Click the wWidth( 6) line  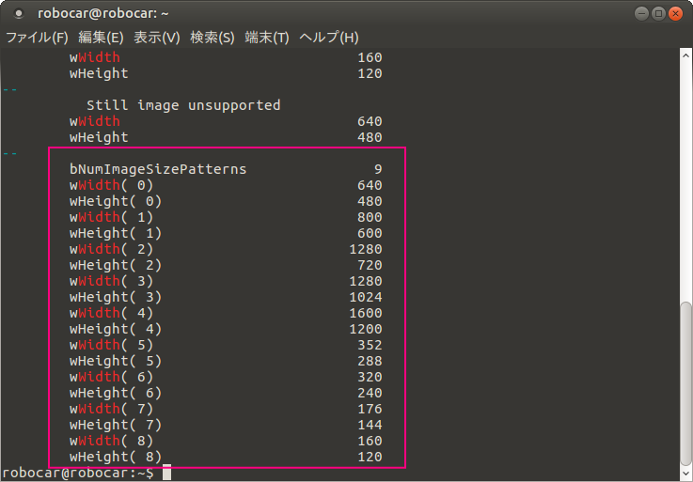click(x=226, y=377)
